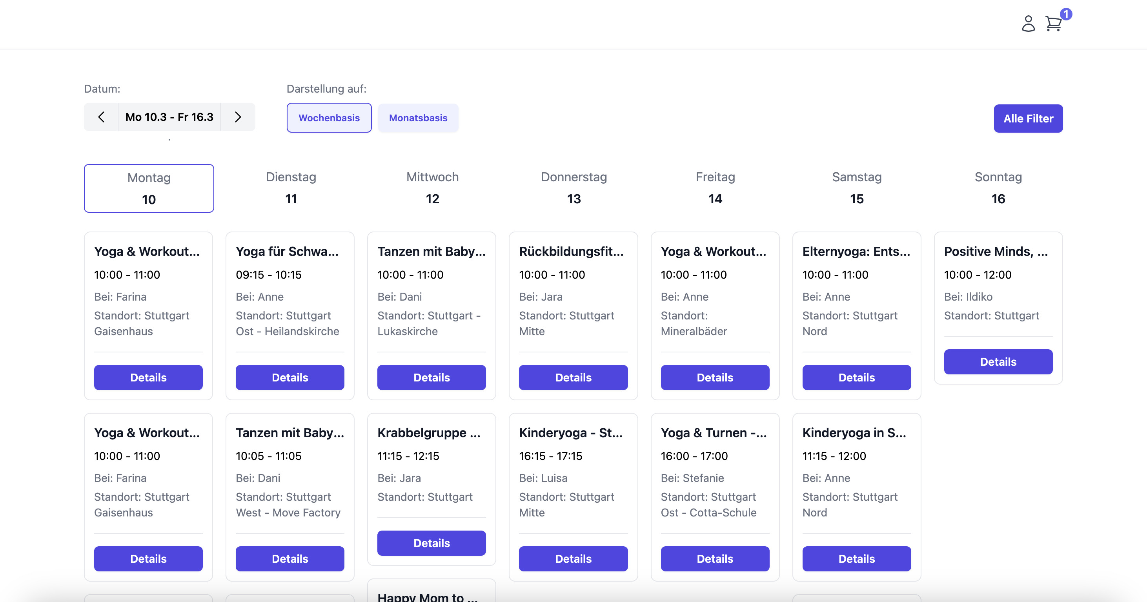Image resolution: width=1147 pixels, height=602 pixels.
Task: Click time 11:15 - 12:00
Action: [834, 456]
